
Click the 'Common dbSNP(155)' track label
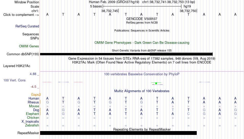click(23, 54)
